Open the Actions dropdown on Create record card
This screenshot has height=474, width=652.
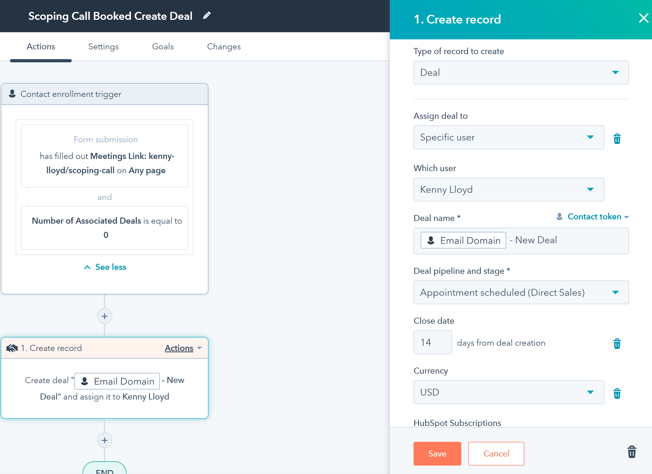[183, 348]
